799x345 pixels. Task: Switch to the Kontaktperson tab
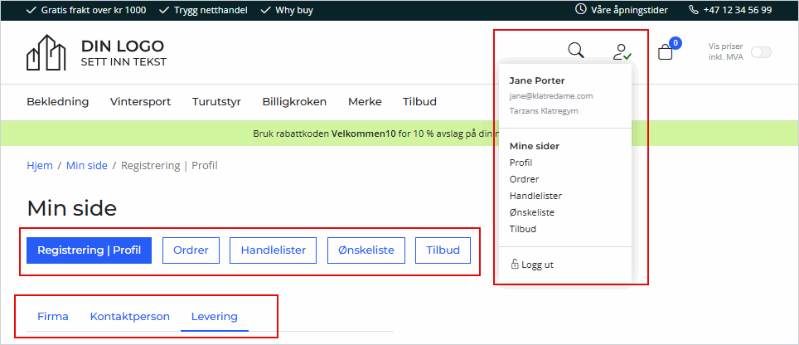point(130,317)
